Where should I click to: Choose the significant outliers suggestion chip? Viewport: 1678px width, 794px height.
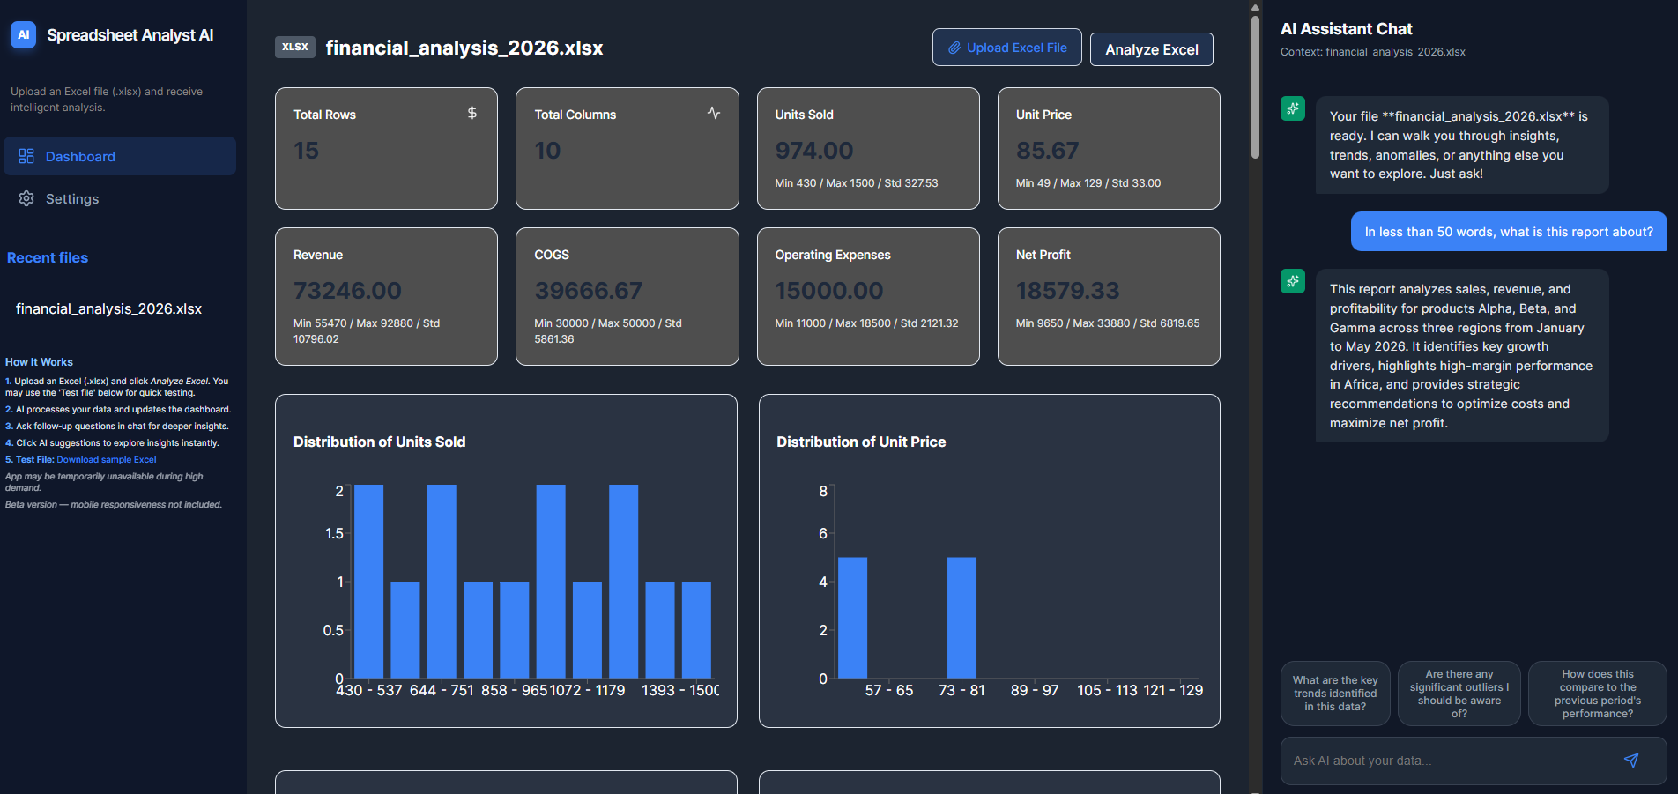click(1459, 694)
